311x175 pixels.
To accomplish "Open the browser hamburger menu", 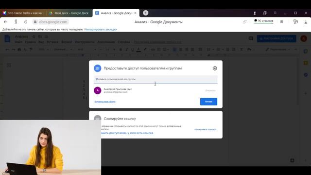I will [x=275, y=13].
